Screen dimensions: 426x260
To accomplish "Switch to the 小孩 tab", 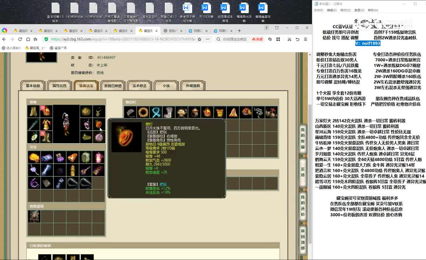I will point(166,86).
